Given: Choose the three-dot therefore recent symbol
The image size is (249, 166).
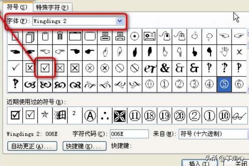Looking at the screenshot, I should point(105,116).
